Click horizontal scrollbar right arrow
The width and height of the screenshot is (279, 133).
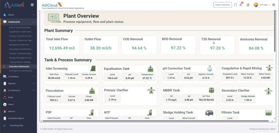click(272, 121)
